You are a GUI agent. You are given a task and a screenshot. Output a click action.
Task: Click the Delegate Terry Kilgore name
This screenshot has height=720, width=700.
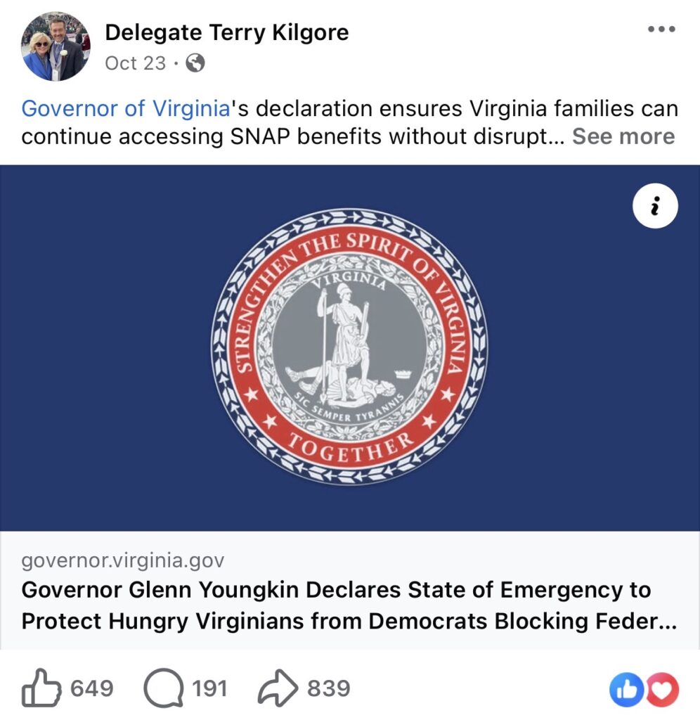226,32
